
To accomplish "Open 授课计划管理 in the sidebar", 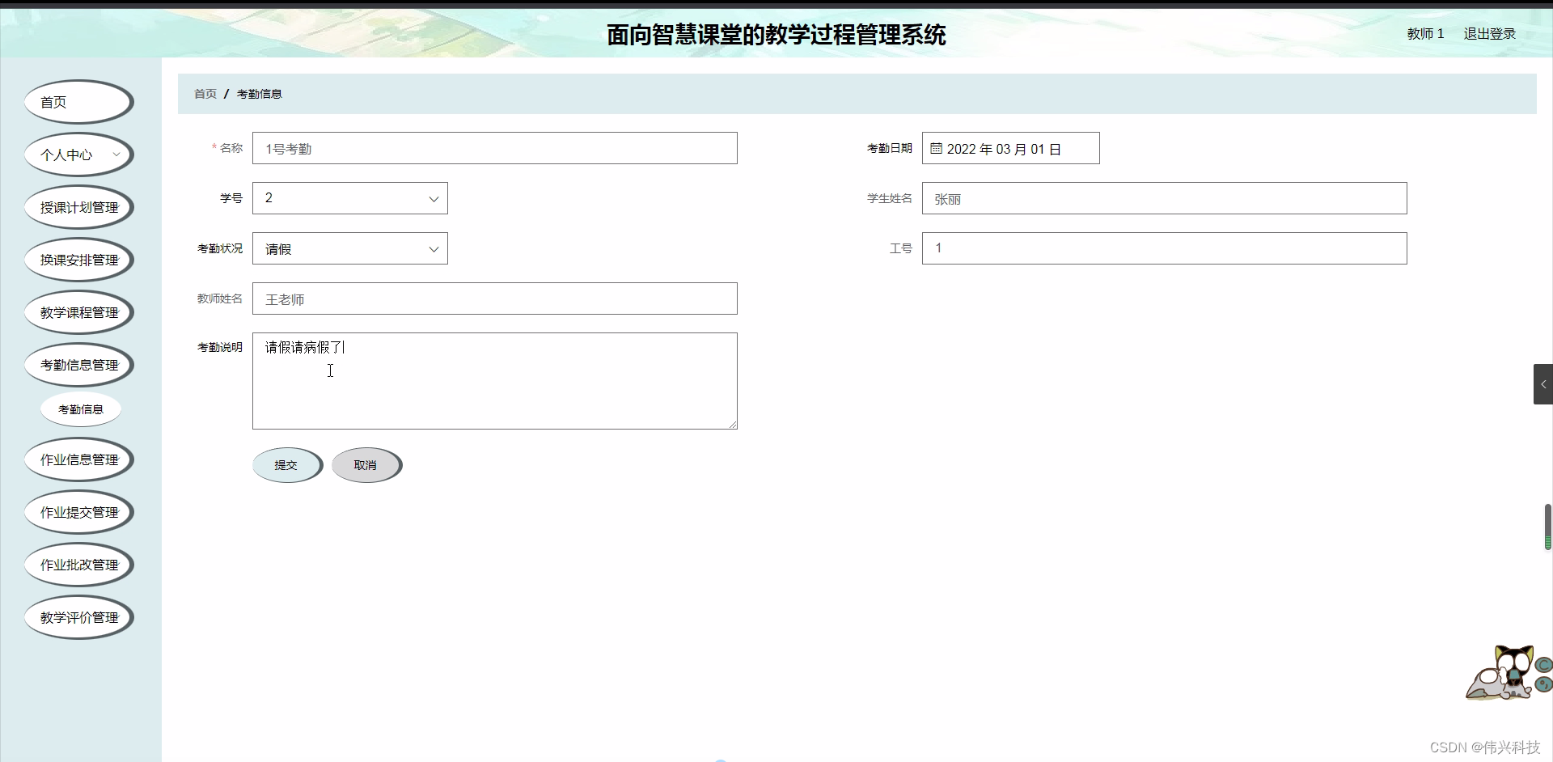I will (78, 207).
